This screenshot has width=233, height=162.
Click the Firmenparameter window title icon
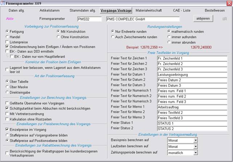coord(4,3)
